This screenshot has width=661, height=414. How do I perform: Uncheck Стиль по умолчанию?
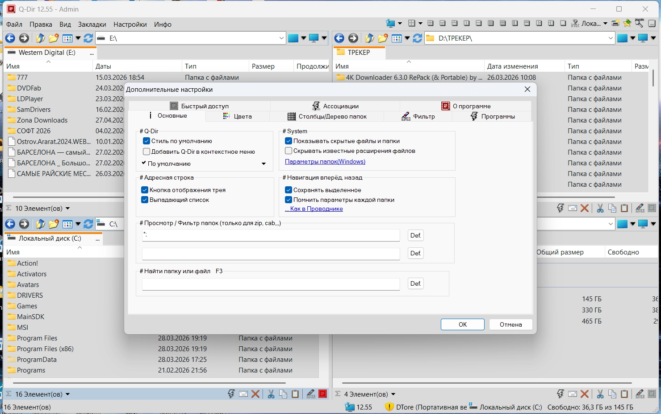[x=146, y=141]
